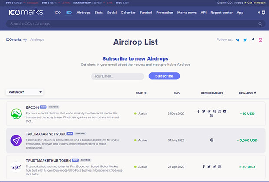Click the 20 USD reward value
This screenshot has width=269, height=182.
[247, 167]
